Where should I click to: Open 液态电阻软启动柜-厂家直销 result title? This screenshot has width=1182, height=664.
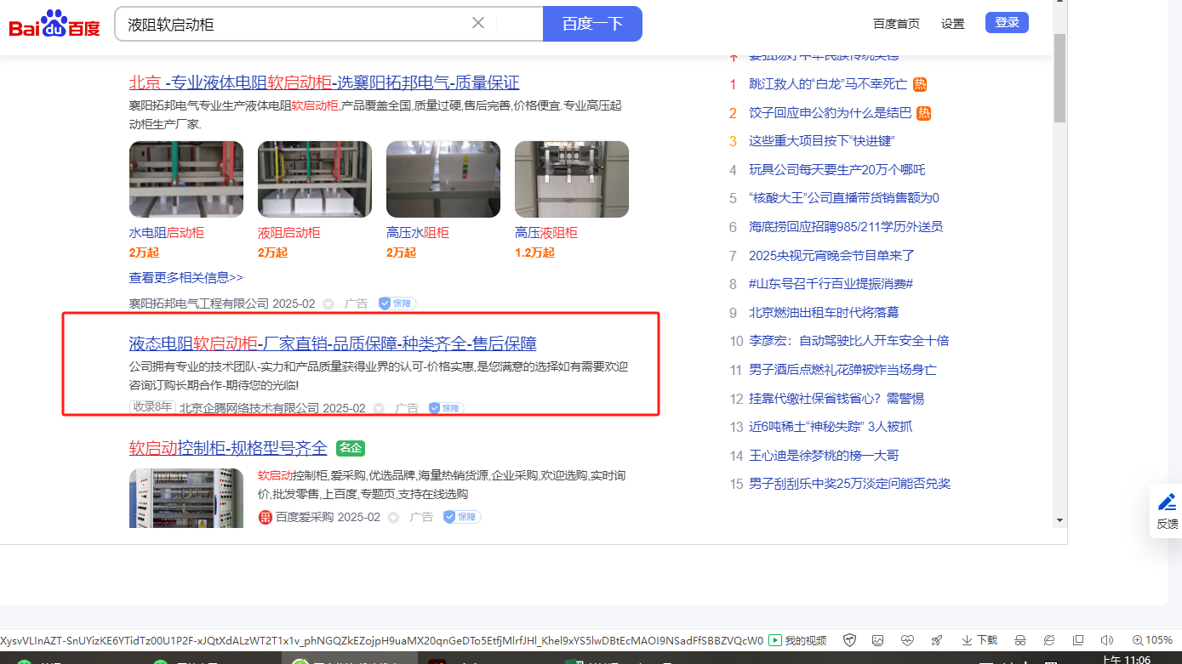tap(333, 343)
